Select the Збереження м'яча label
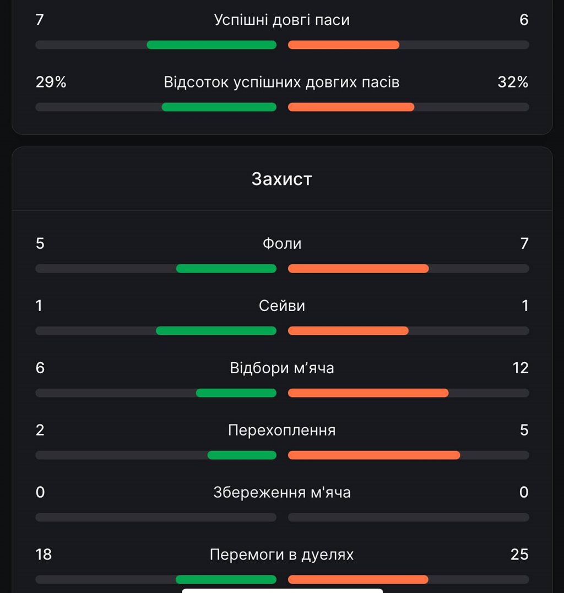 click(x=282, y=492)
